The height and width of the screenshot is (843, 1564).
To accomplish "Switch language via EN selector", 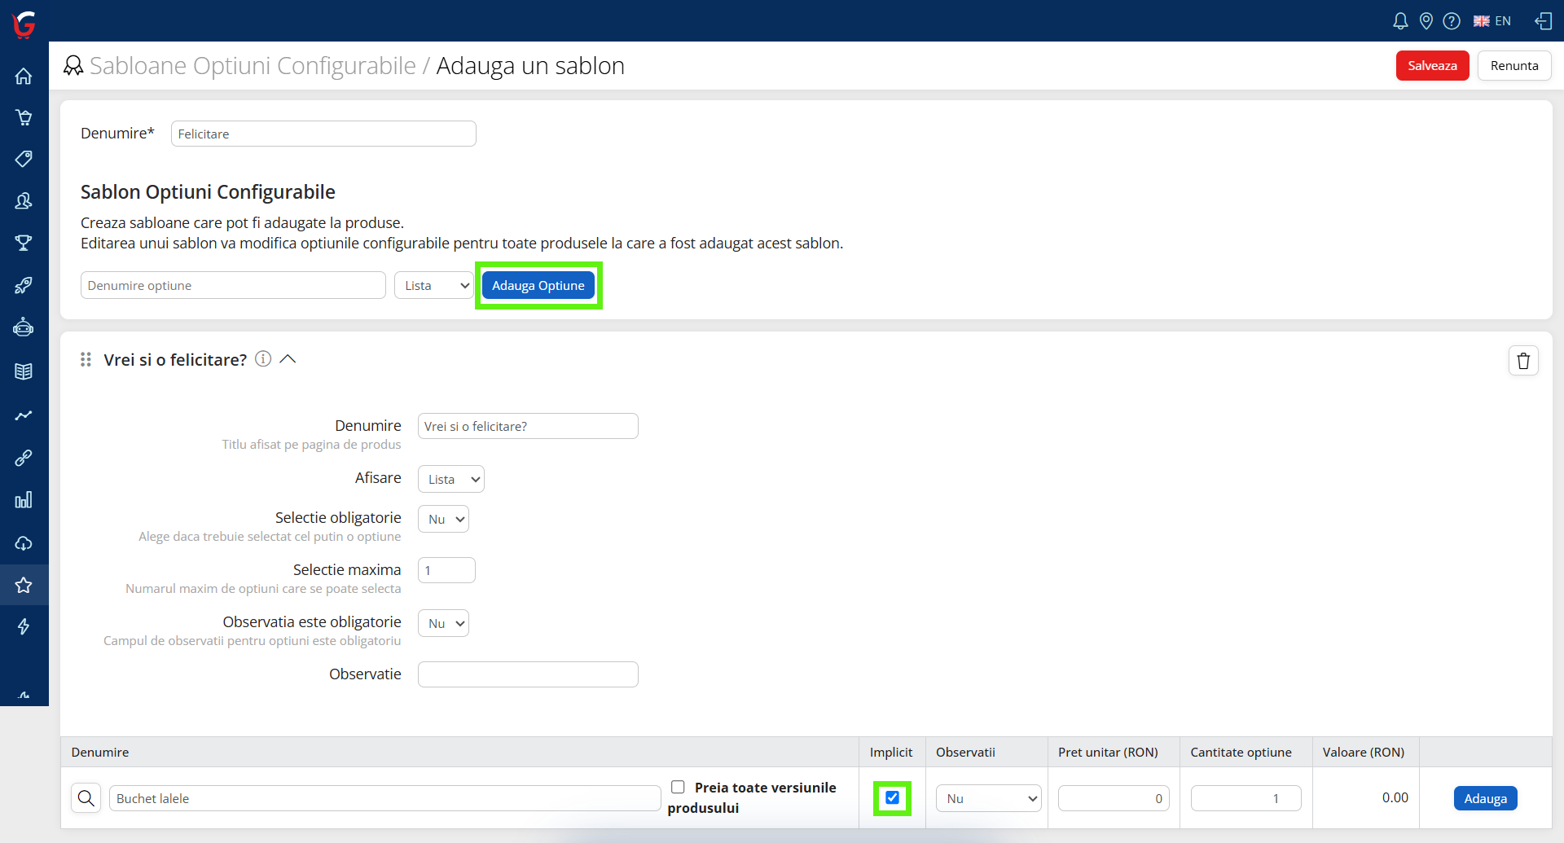I will [x=1492, y=21].
